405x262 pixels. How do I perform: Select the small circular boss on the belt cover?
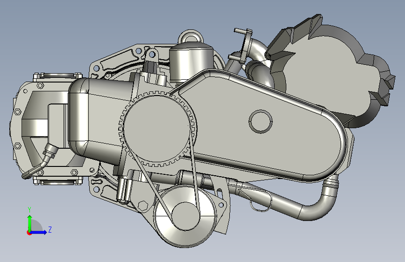click(x=261, y=122)
